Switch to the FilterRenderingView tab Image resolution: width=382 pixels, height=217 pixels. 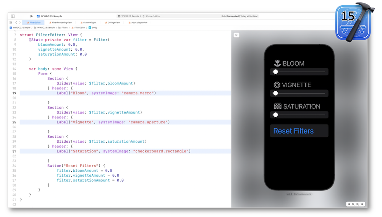pyautogui.click(x=60, y=22)
